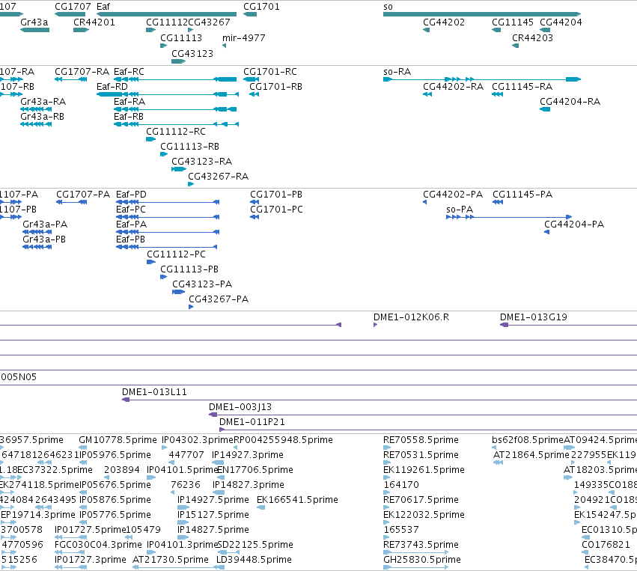Click the CG11112-PC protein
Screen dimensions: 637x571
[x=151, y=262]
